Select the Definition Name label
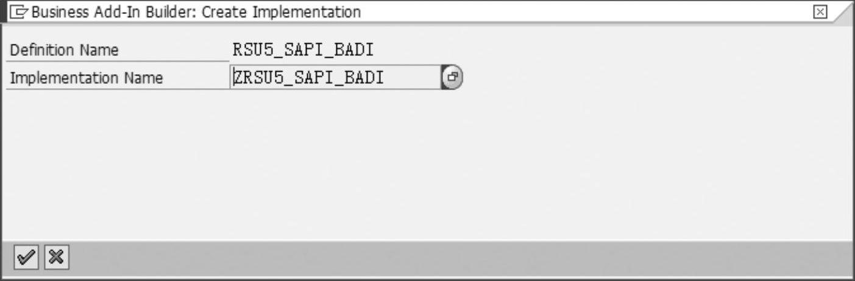 click(63, 50)
